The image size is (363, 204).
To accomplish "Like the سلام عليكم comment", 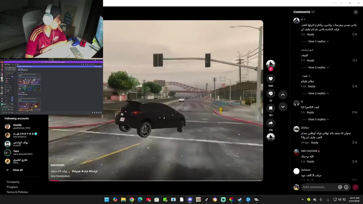I will pos(353,86).
